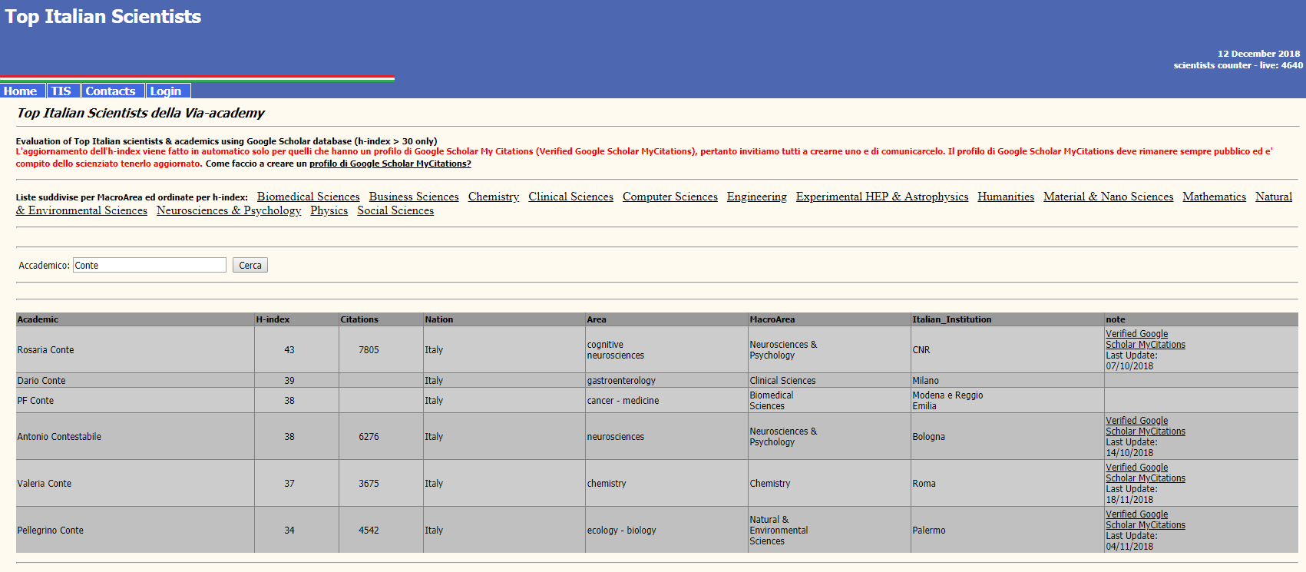This screenshot has width=1306, height=572.
Task: Click the Roma institution cell
Action: click(x=1007, y=484)
